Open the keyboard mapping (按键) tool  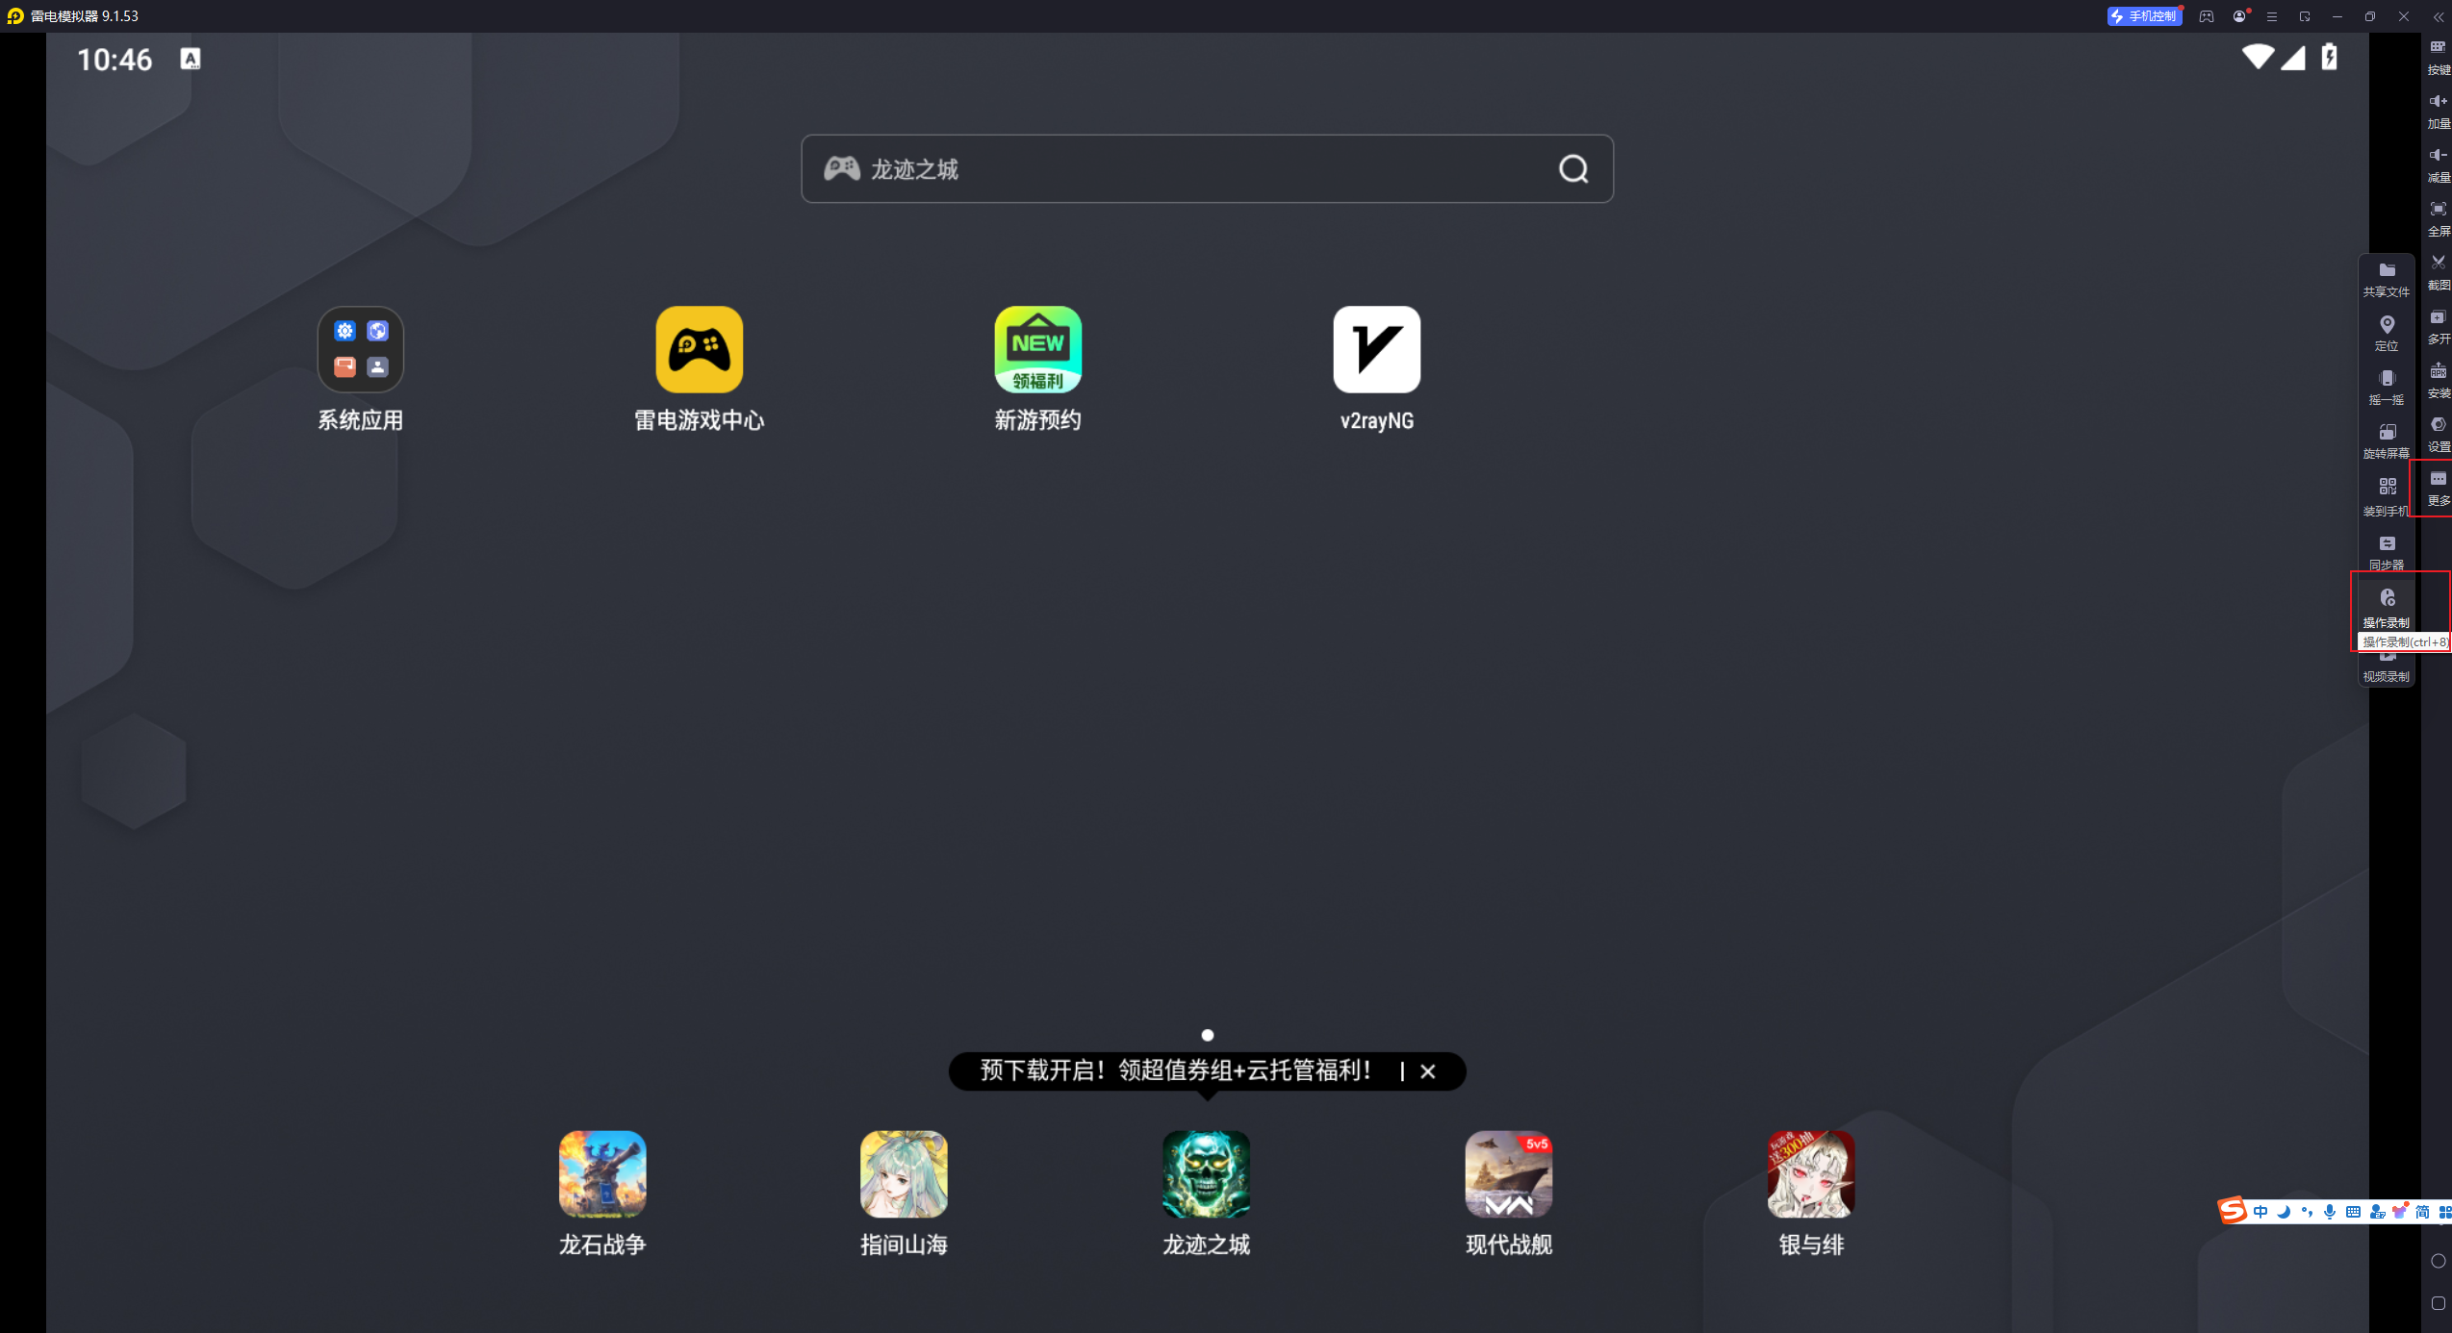(x=2438, y=56)
